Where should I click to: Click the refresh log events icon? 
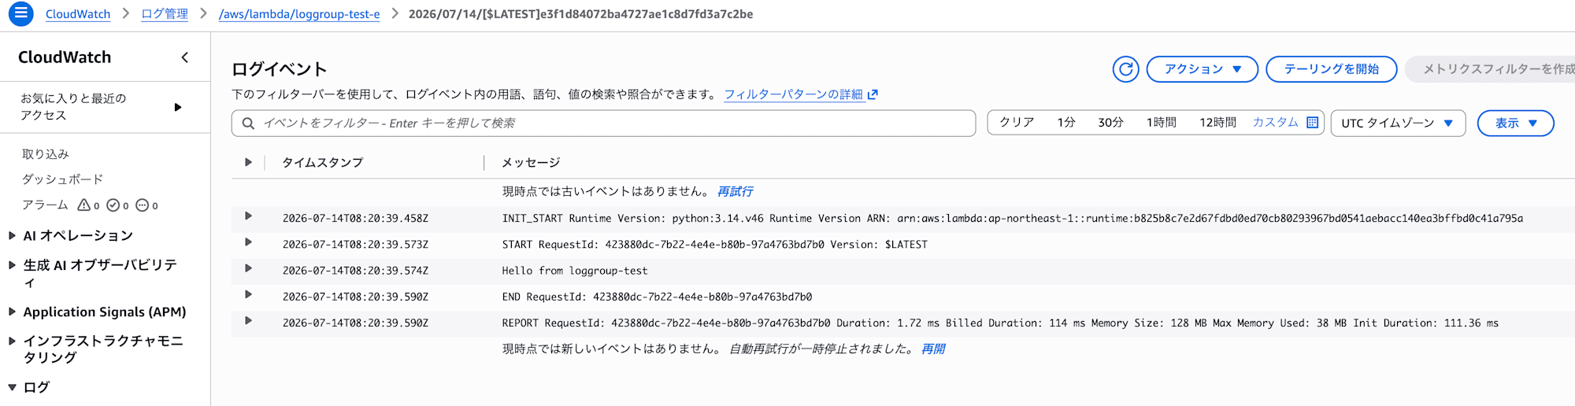point(1125,69)
